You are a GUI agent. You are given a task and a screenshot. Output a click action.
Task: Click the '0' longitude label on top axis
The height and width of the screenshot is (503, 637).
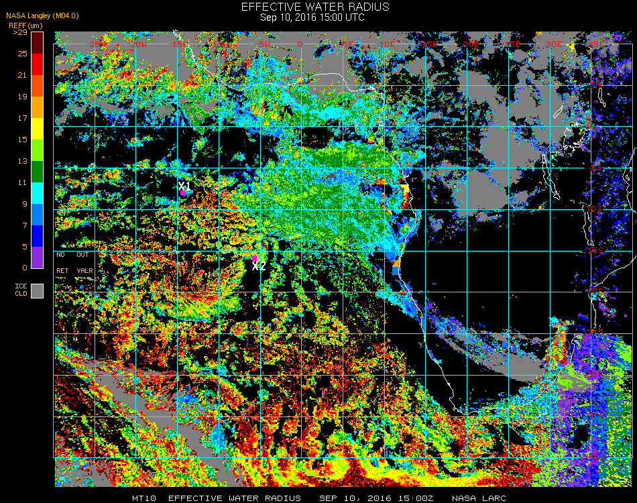tap(300, 44)
